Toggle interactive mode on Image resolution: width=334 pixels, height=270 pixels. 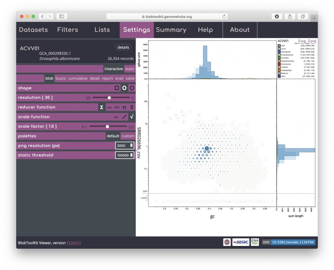pyautogui.click(x=113, y=69)
